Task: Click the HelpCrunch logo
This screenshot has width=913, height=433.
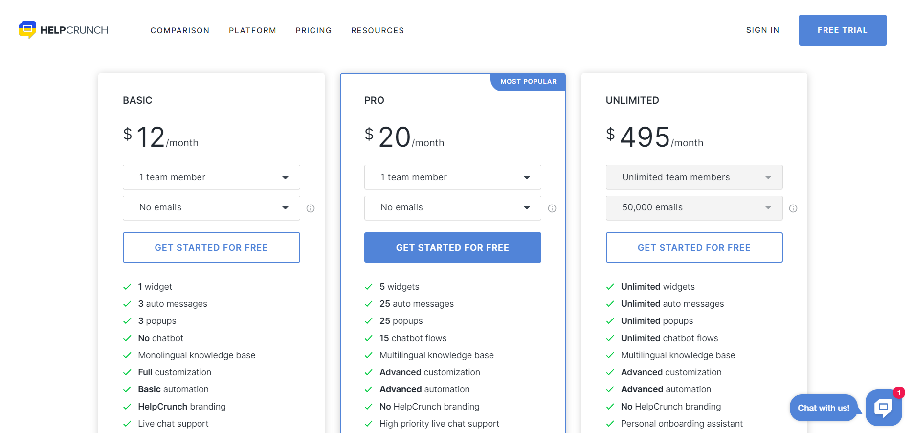Action: (x=64, y=30)
